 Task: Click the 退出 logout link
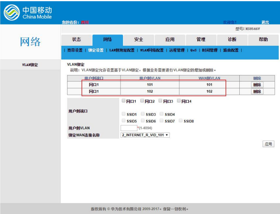pyautogui.click(x=265, y=22)
